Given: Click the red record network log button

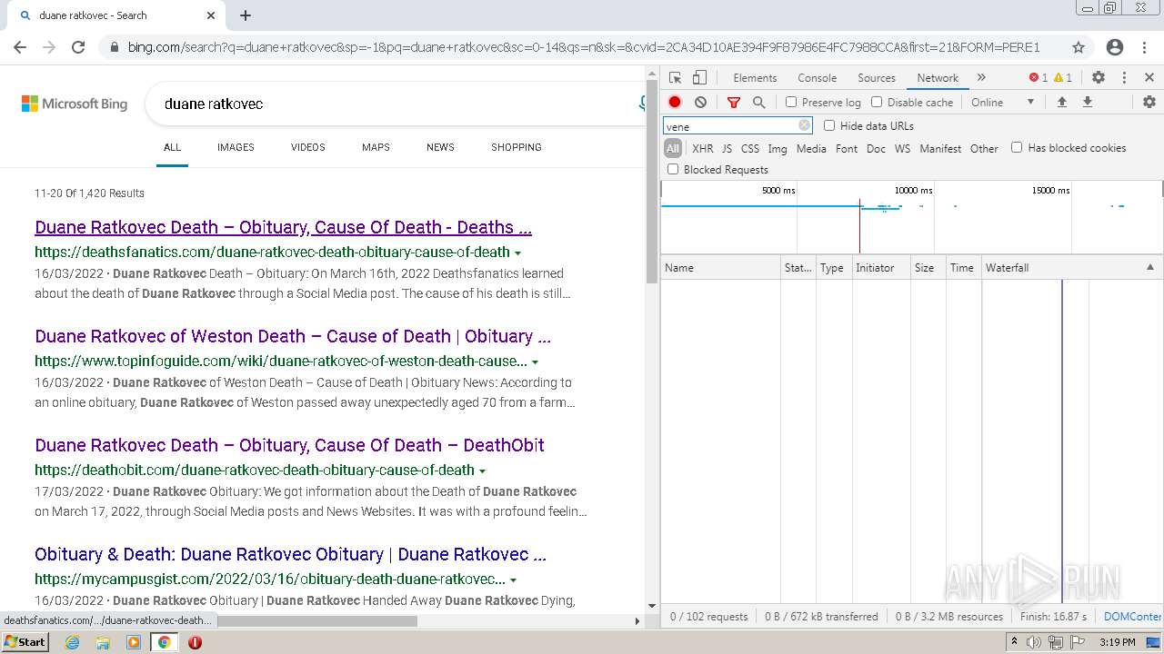Looking at the screenshot, I should point(675,103).
